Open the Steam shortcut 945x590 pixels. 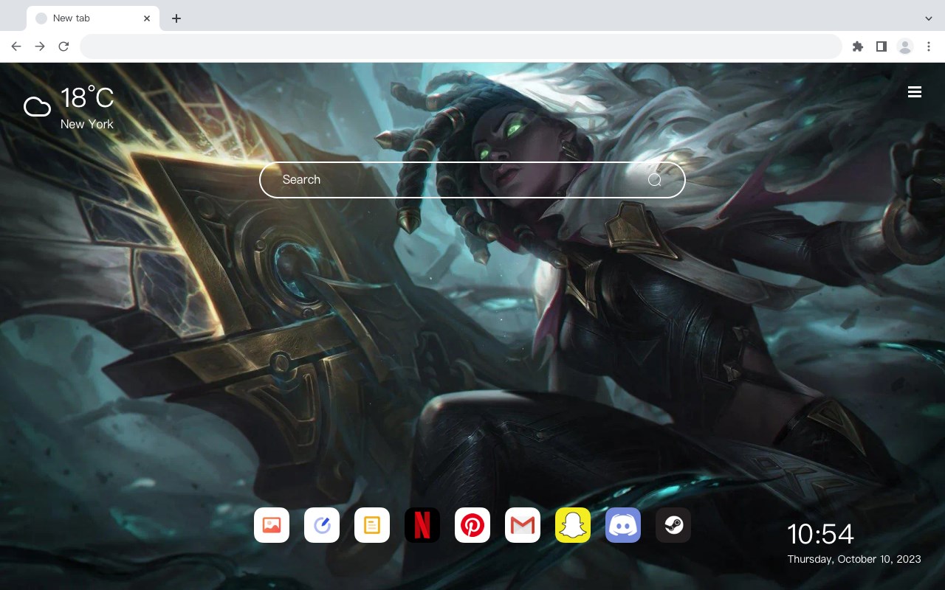(673, 525)
